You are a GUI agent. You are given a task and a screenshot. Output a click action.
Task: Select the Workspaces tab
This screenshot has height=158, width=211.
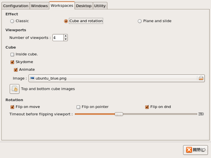tap(62, 6)
